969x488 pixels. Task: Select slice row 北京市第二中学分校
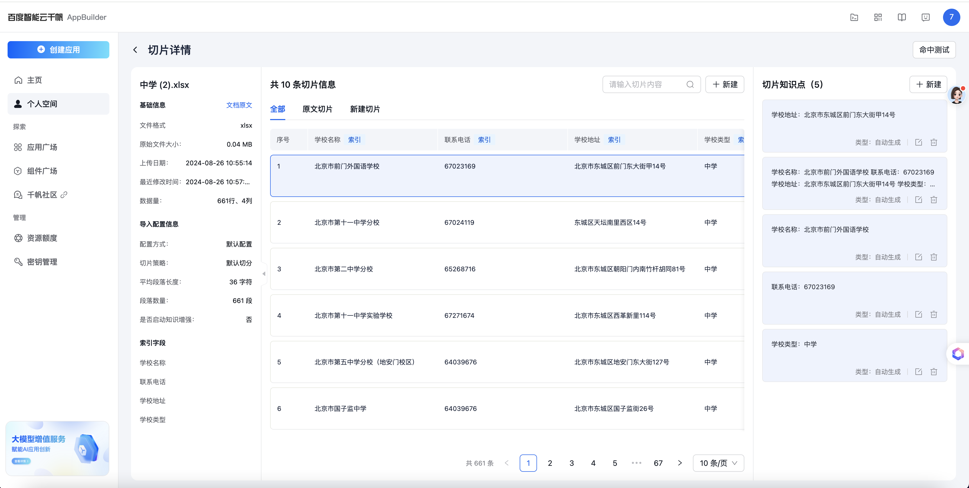point(507,269)
